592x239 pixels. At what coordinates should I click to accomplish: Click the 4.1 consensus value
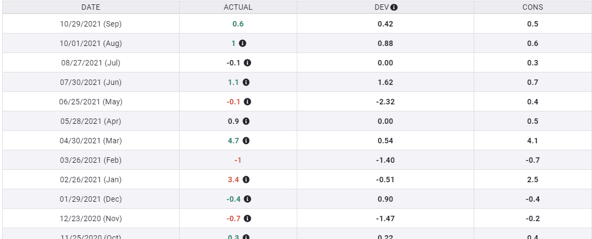[x=532, y=141]
